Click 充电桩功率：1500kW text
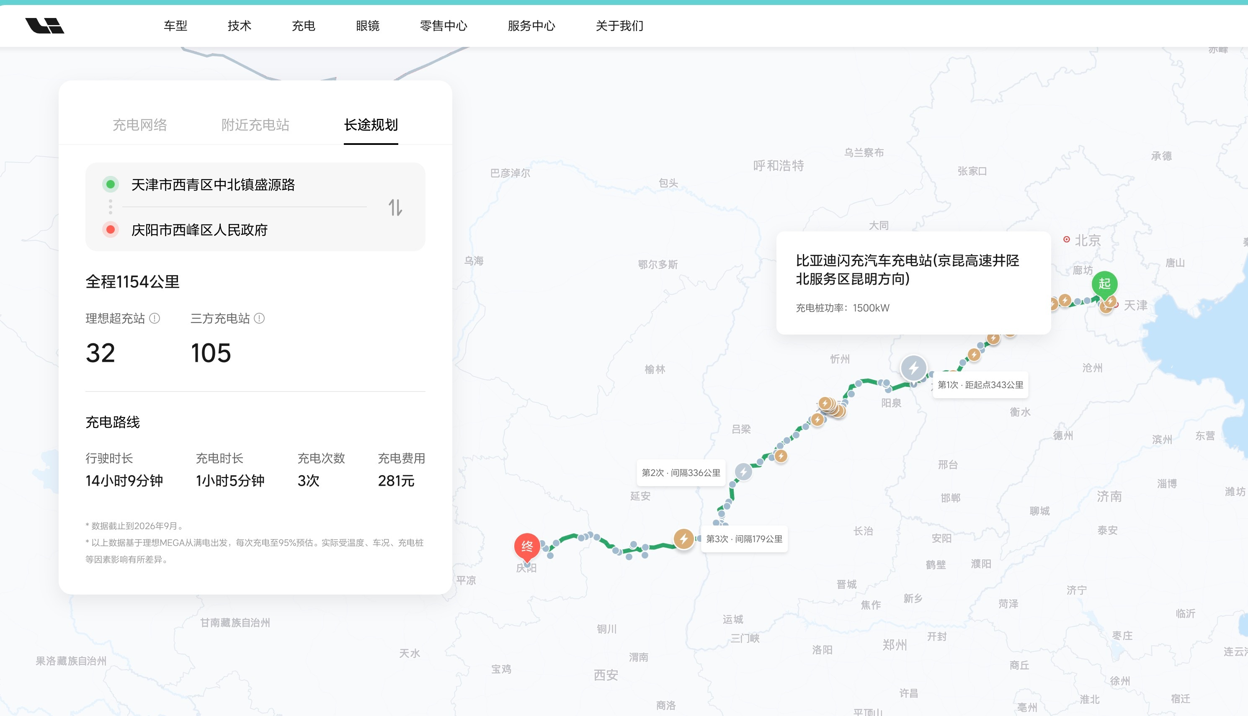Viewport: 1248px width, 716px height. (842, 308)
